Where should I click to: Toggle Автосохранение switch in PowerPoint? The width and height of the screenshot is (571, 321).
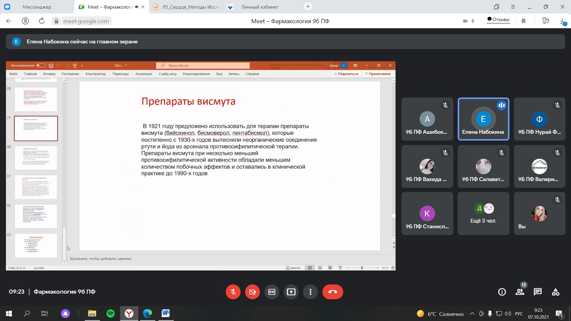pos(41,65)
